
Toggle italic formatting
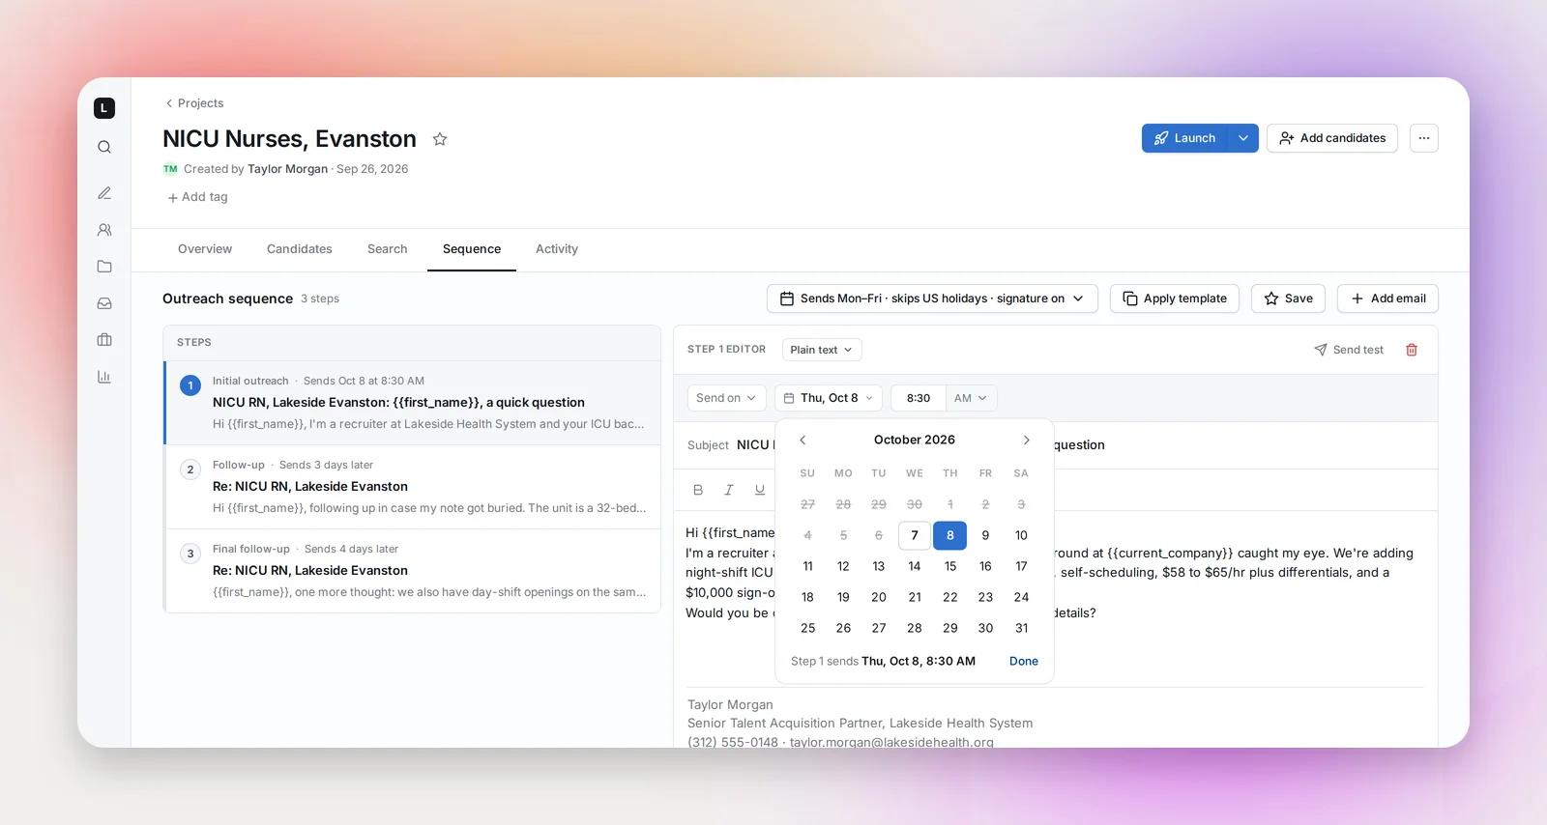coord(729,490)
